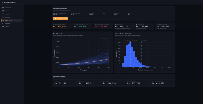The image size is (203, 104).
Task: Click the Seed input field
Action: click(133, 15)
